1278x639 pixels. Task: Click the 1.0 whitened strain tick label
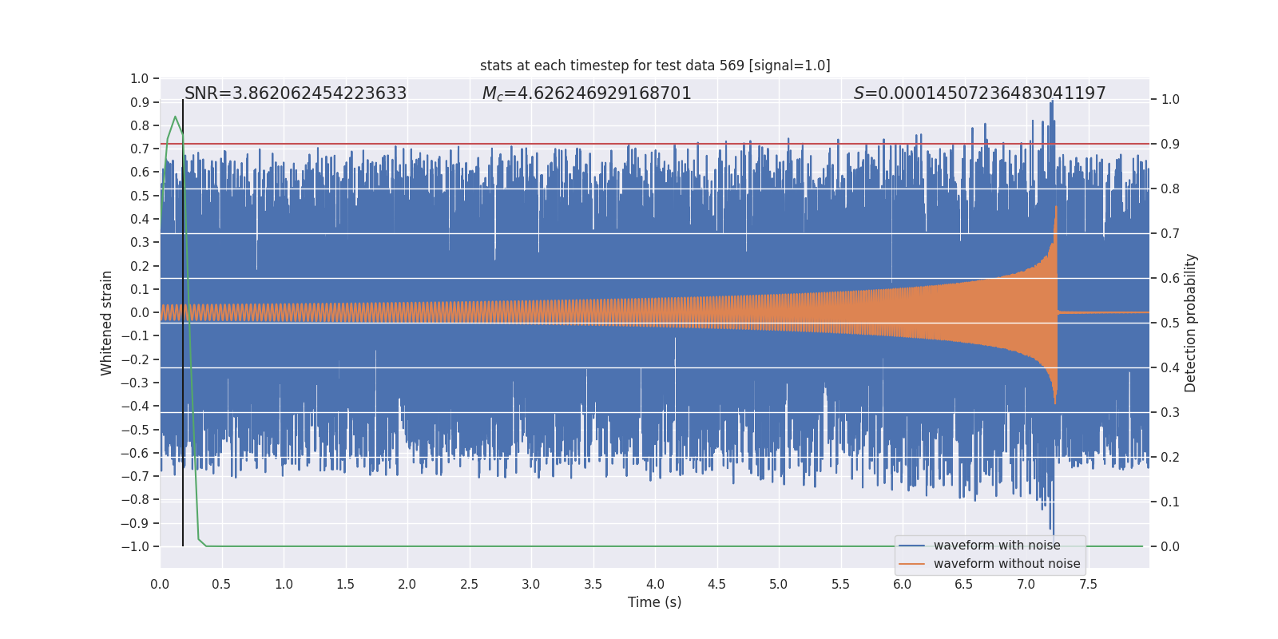pos(140,78)
